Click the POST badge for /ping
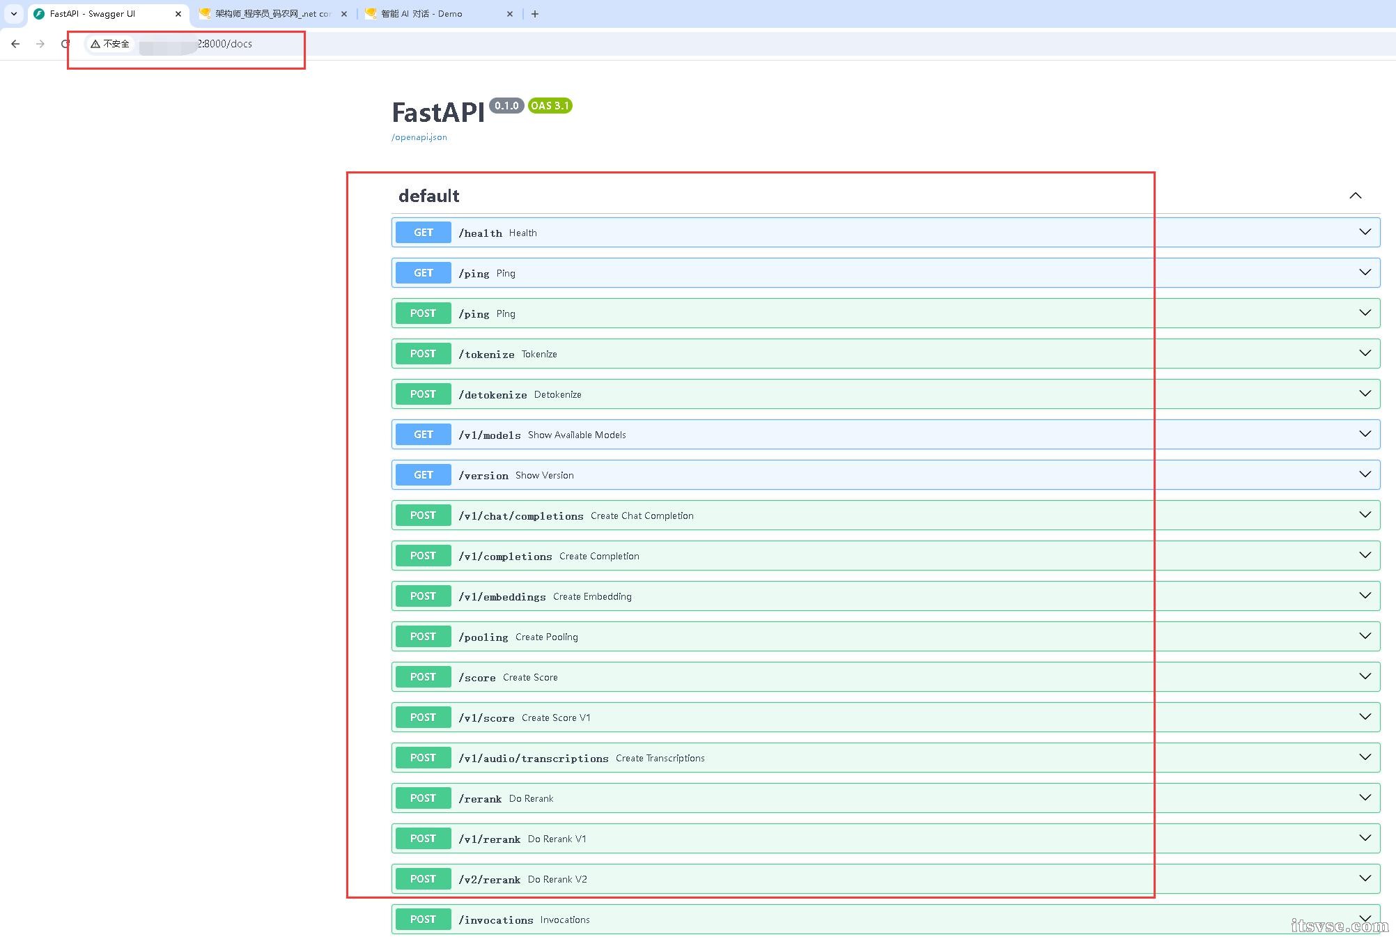Viewport: 1396px width, 946px height. pyautogui.click(x=424, y=313)
